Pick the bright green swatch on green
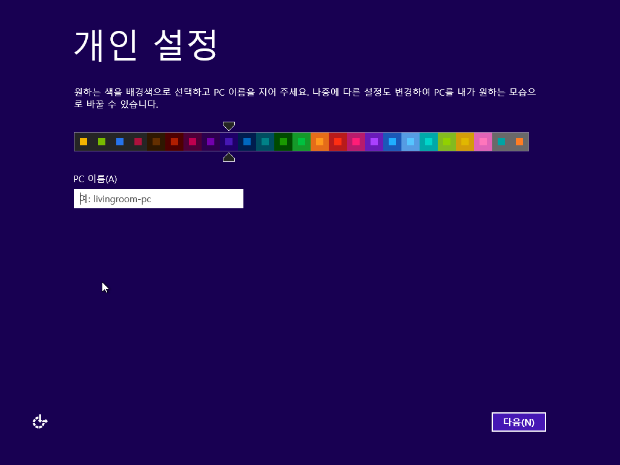Image resolution: width=620 pixels, height=465 pixels. (x=302, y=142)
